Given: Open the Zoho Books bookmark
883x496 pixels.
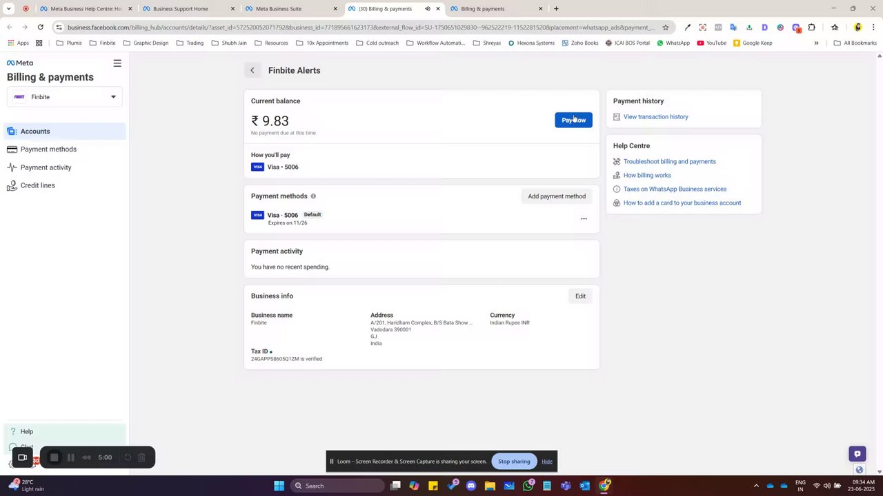Looking at the screenshot, I should [x=580, y=43].
